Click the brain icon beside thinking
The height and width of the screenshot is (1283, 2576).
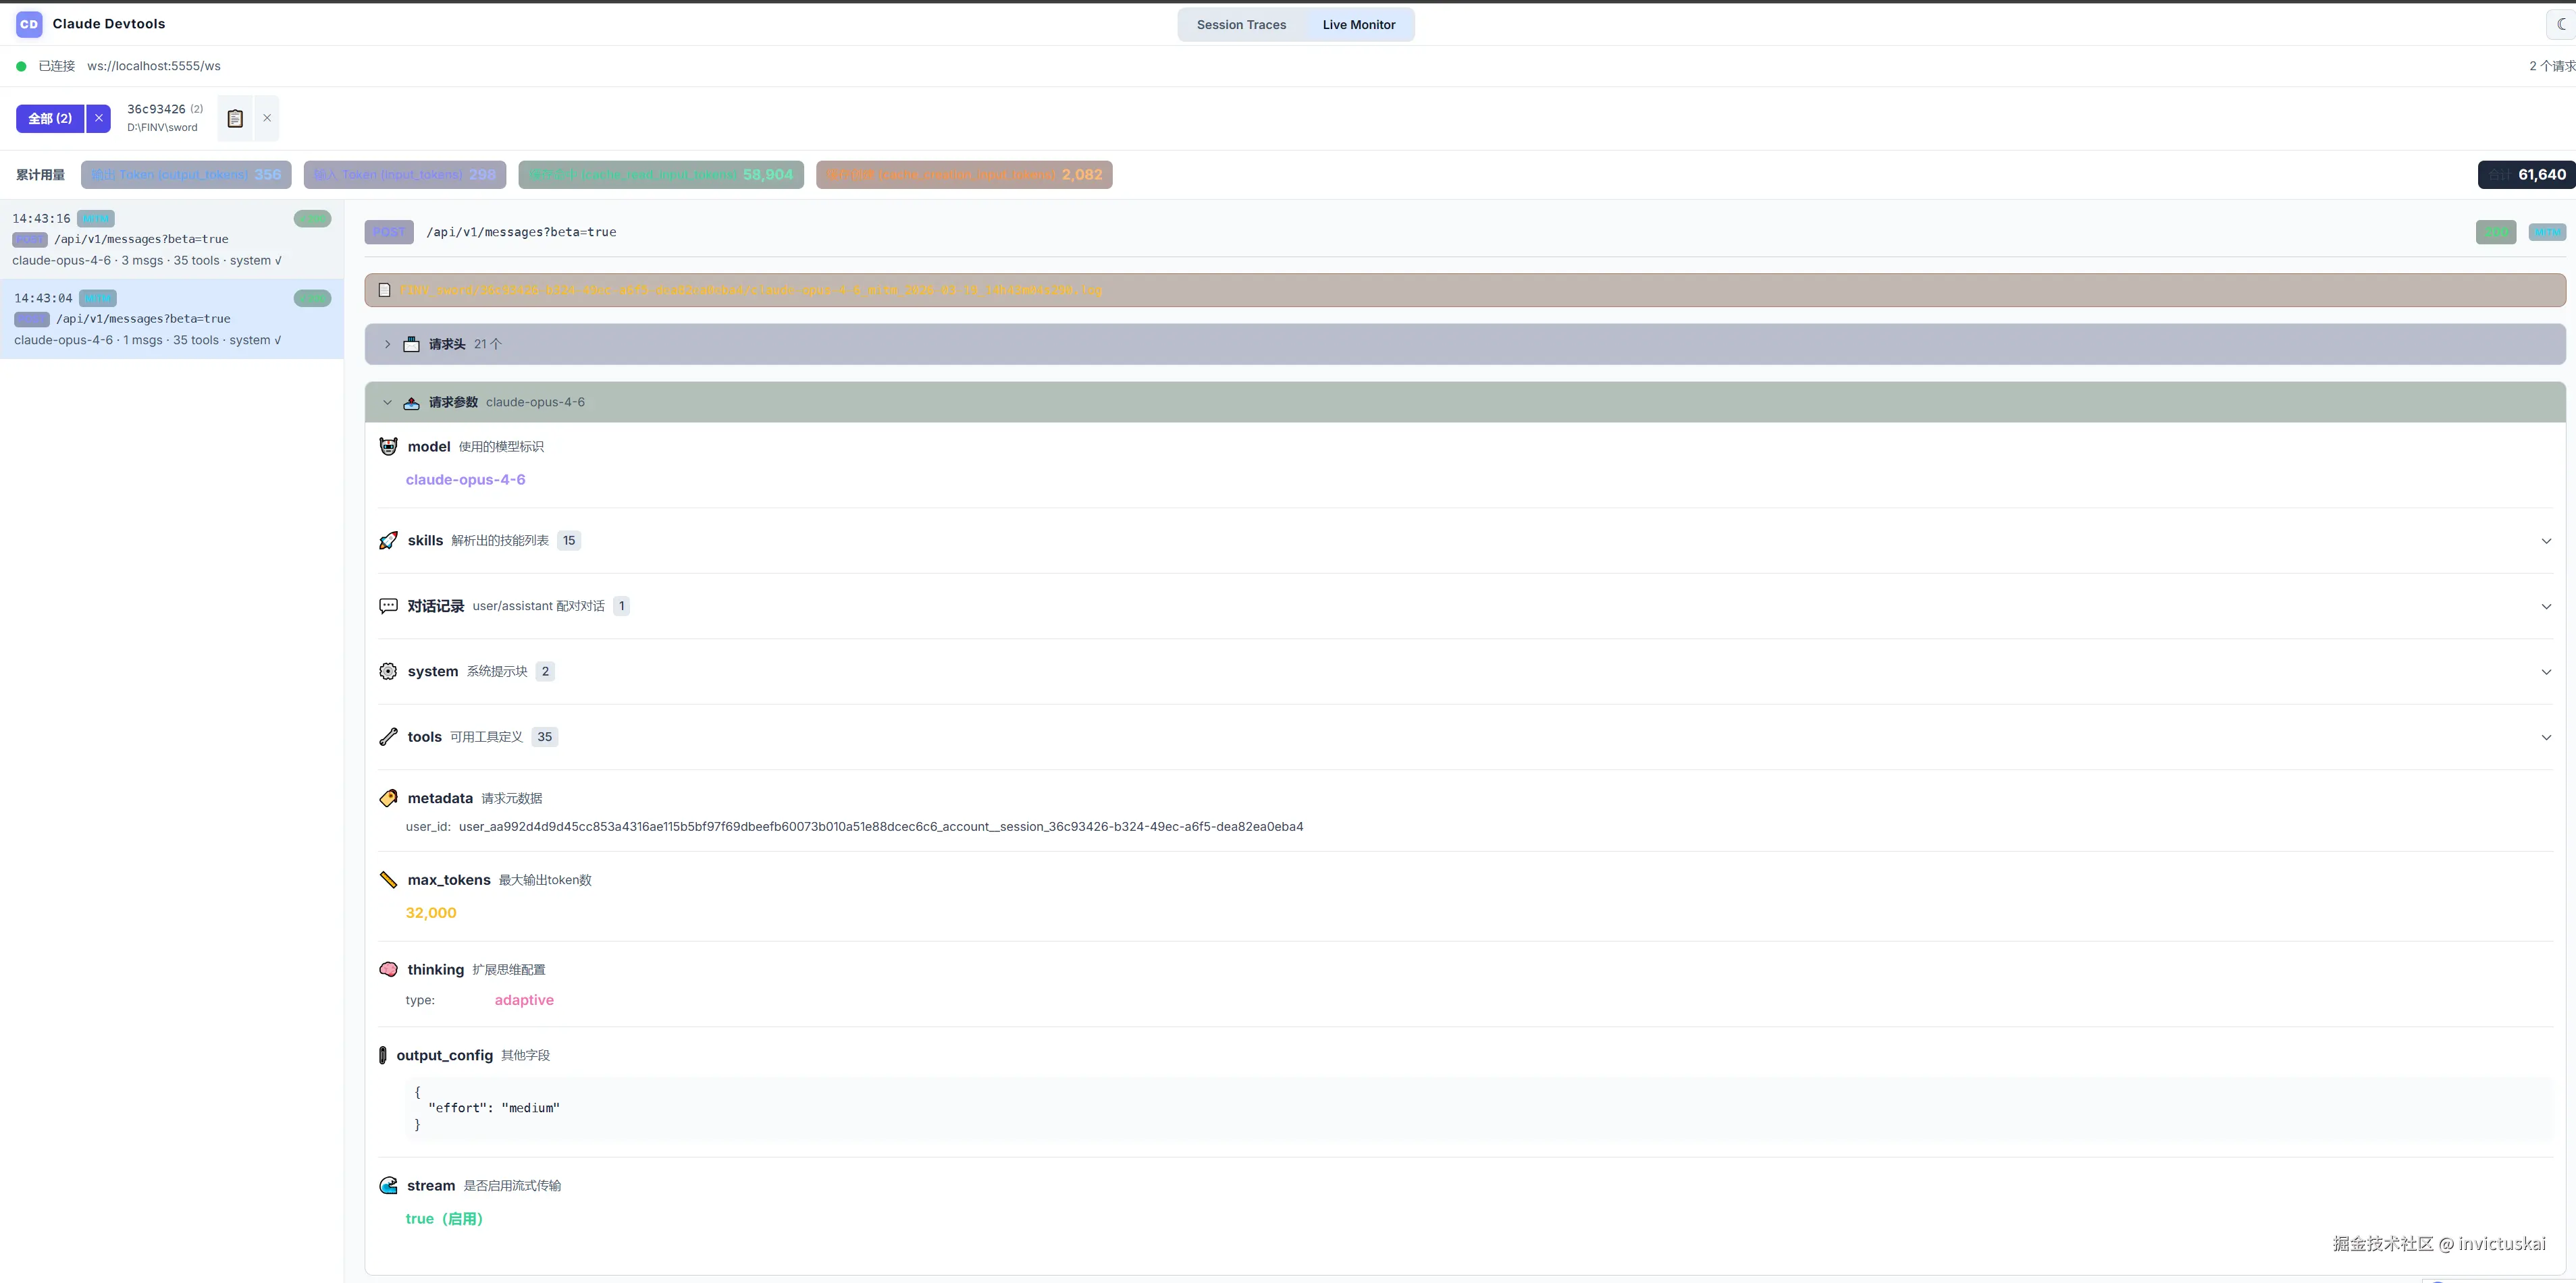(388, 969)
